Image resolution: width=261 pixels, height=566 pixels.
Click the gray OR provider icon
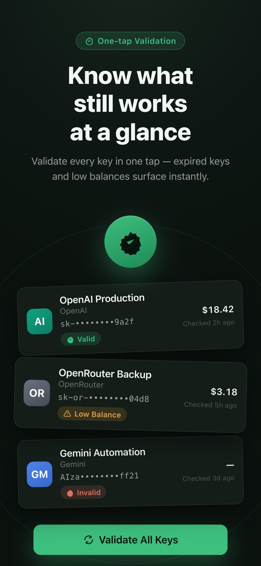[37, 393]
